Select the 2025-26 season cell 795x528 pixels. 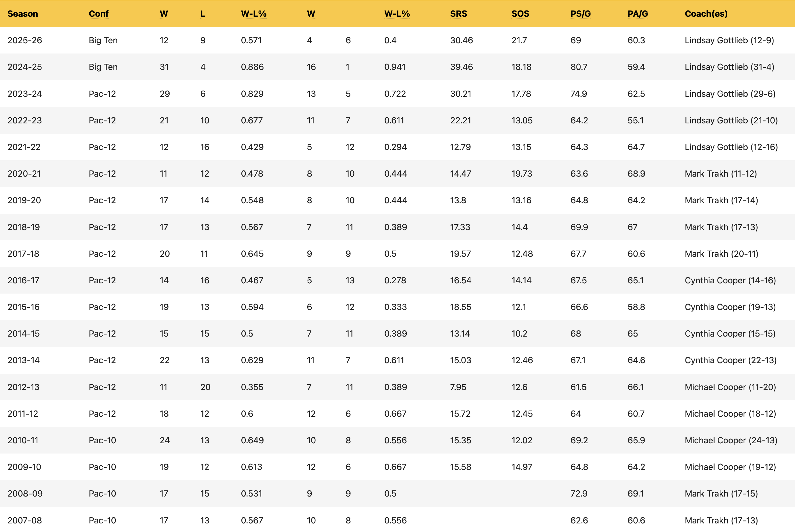(24, 40)
